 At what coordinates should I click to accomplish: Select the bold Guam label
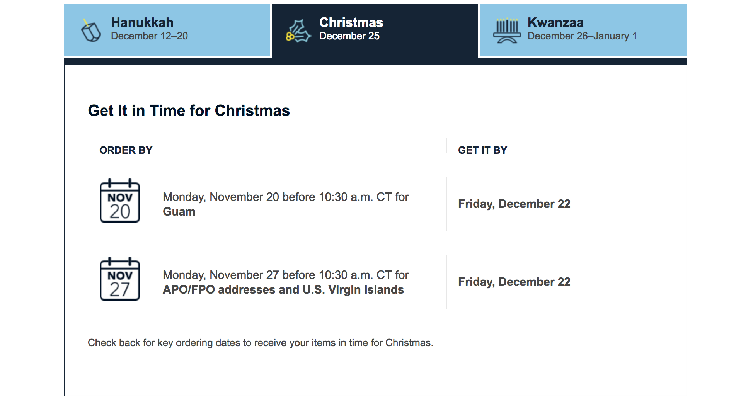(x=179, y=212)
